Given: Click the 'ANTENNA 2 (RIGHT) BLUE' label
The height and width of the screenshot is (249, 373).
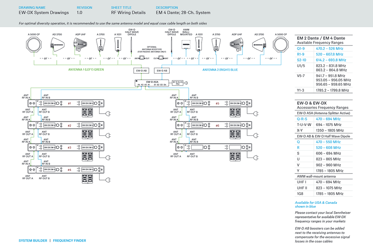Looking at the screenshot, I should coord(220,70).
